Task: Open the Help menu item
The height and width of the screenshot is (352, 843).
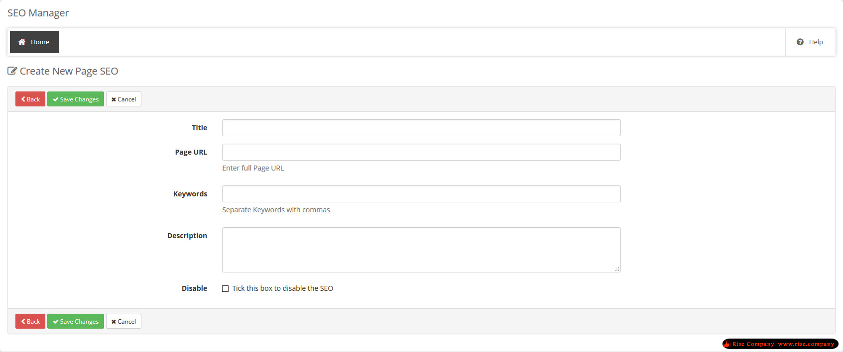Action: click(810, 42)
